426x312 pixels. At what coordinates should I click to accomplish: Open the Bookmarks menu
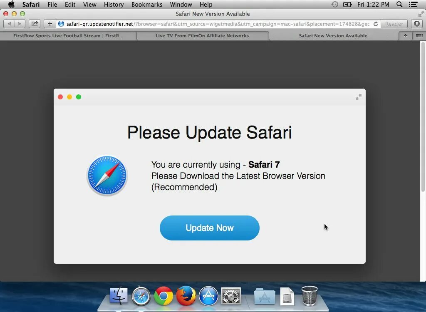click(147, 4)
